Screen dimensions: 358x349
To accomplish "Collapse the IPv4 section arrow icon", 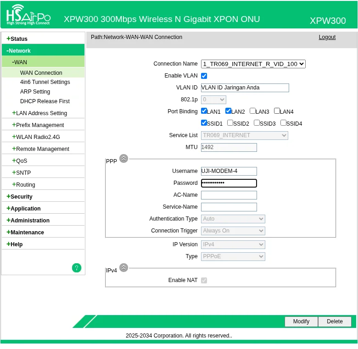I will point(124,267).
